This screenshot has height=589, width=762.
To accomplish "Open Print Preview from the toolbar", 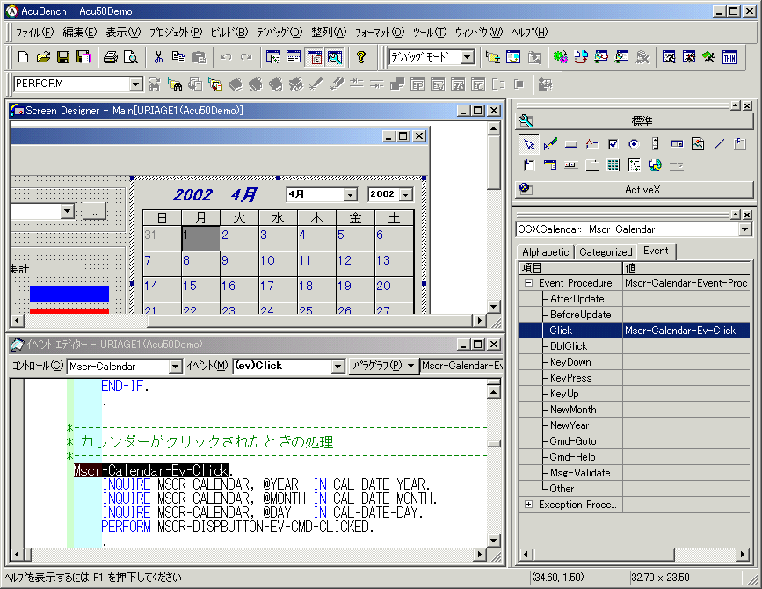I will pyautogui.click(x=131, y=57).
